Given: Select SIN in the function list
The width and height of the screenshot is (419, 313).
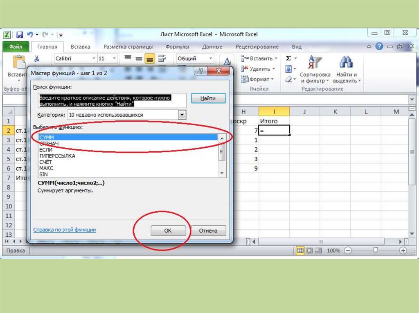Looking at the screenshot, I should [128, 174].
